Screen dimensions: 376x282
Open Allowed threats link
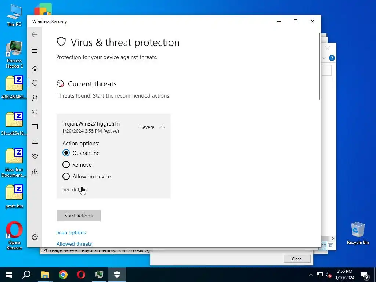pyautogui.click(x=74, y=244)
